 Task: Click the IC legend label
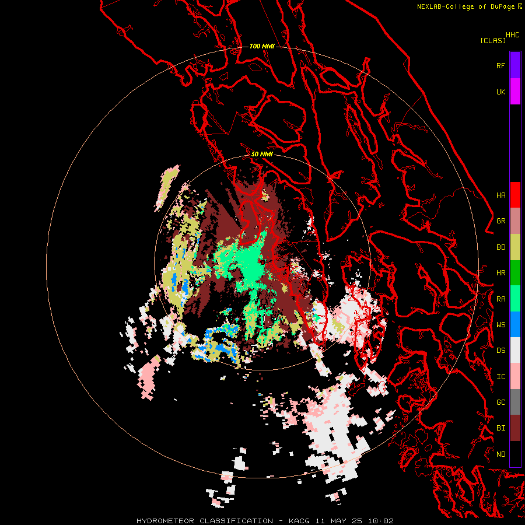(501, 377)
